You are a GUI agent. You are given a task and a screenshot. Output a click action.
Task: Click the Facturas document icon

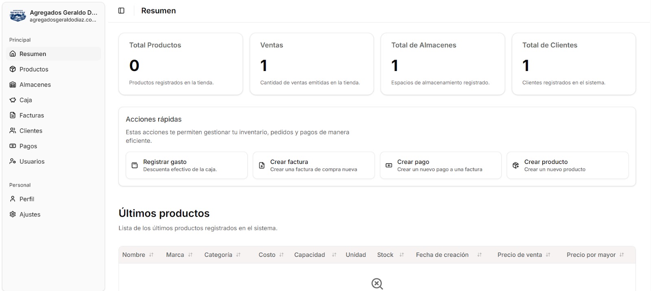13,115
